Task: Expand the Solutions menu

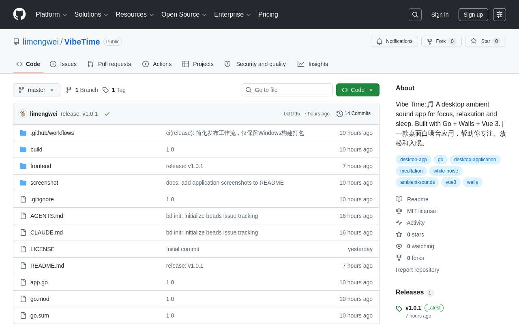Action: click(91, 15)
